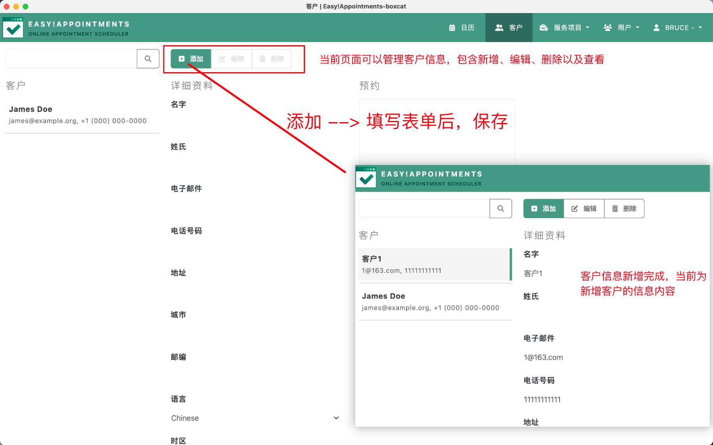Expand the 用户 users dropdown menu
This screenshot has height=445, width=713.
pyautogui.click(x=621, y=28)
